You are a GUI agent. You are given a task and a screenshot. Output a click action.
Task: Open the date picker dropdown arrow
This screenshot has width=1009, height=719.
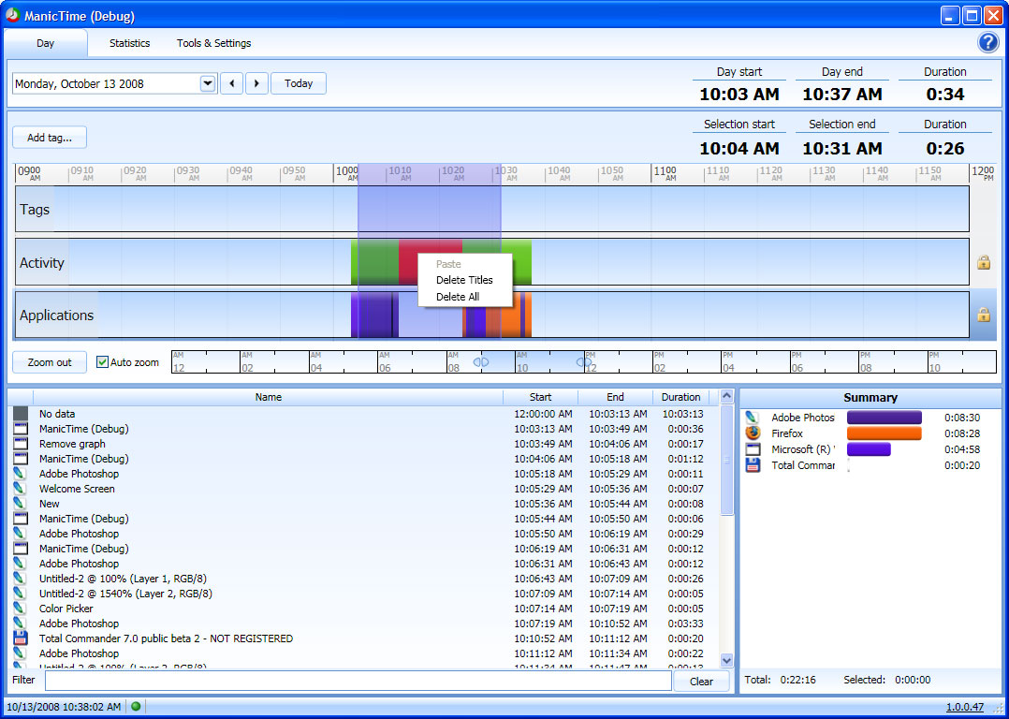pyautogui.click(x=207, y=83)
